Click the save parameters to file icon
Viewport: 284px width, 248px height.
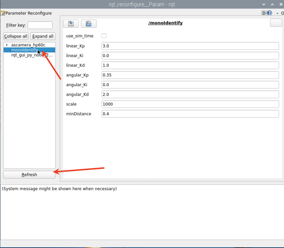coord(88,24)
